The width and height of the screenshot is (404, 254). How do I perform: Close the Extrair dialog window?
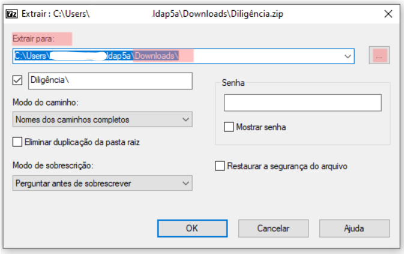coord(388,14)
